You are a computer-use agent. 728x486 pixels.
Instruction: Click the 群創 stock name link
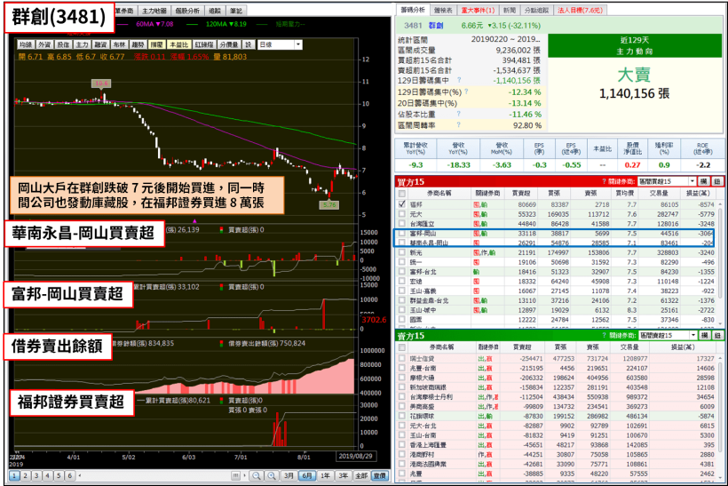tap(436, 26)
